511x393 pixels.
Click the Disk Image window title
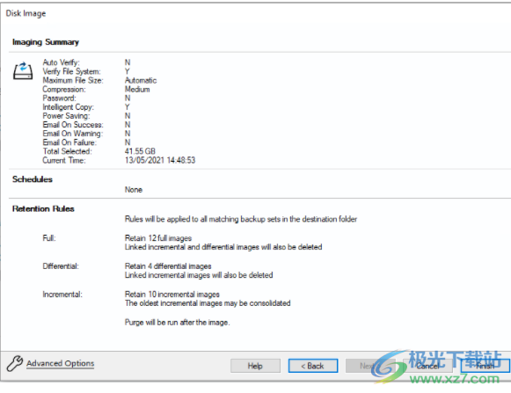pos(26,13)
